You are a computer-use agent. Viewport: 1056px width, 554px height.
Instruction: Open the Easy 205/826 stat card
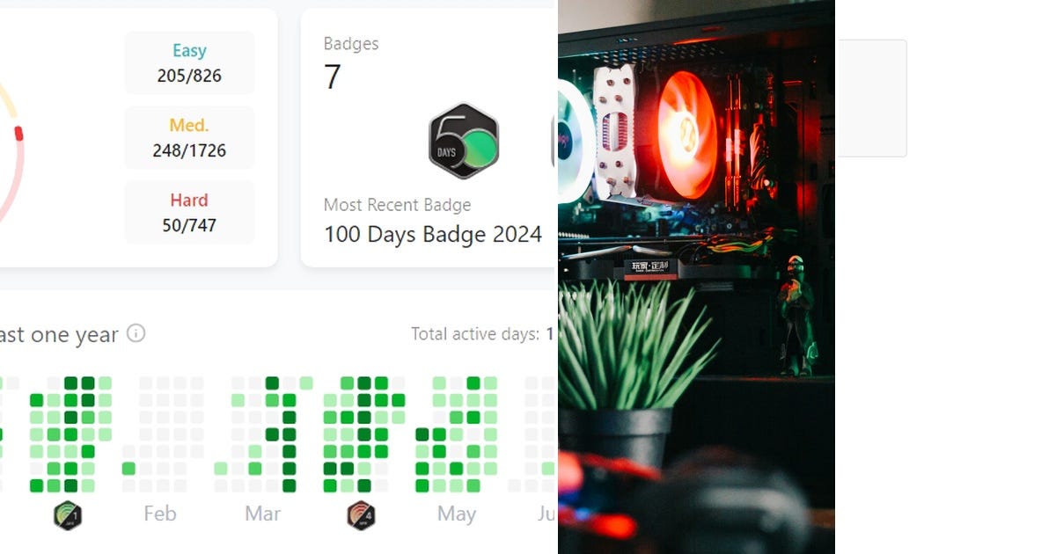[189, 63]
